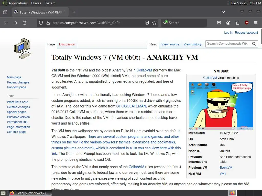Click the Request account link
Screen dimensions: 262x196
click(246, 33)
